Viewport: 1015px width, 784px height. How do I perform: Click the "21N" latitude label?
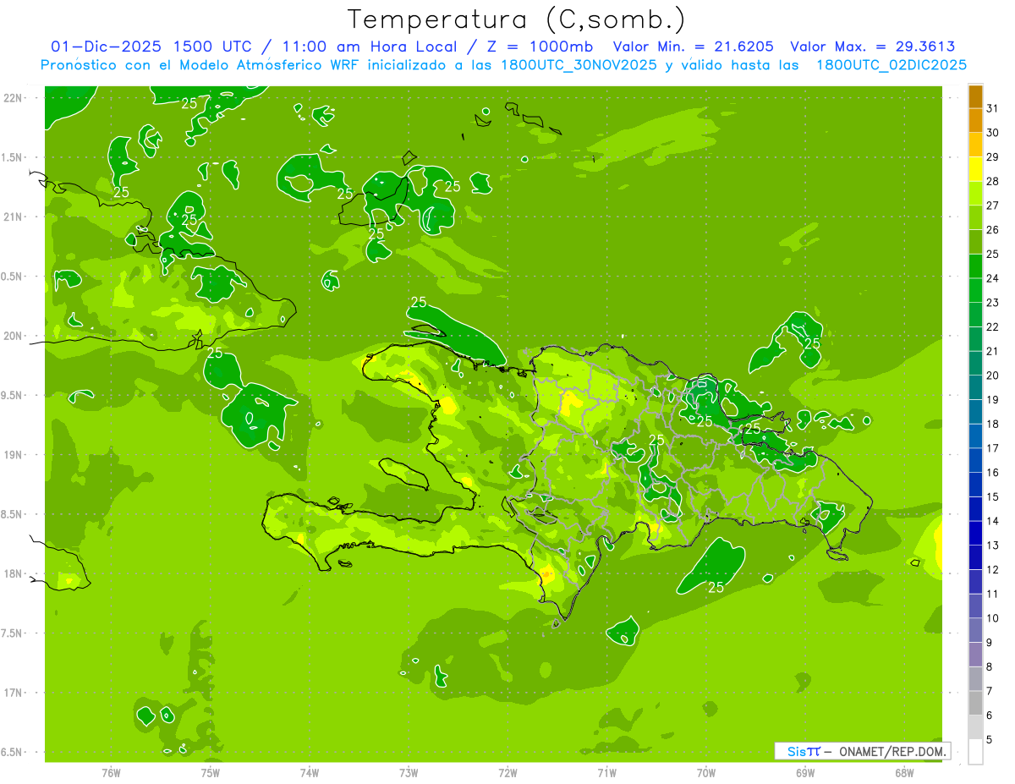[x=13, y=217]
